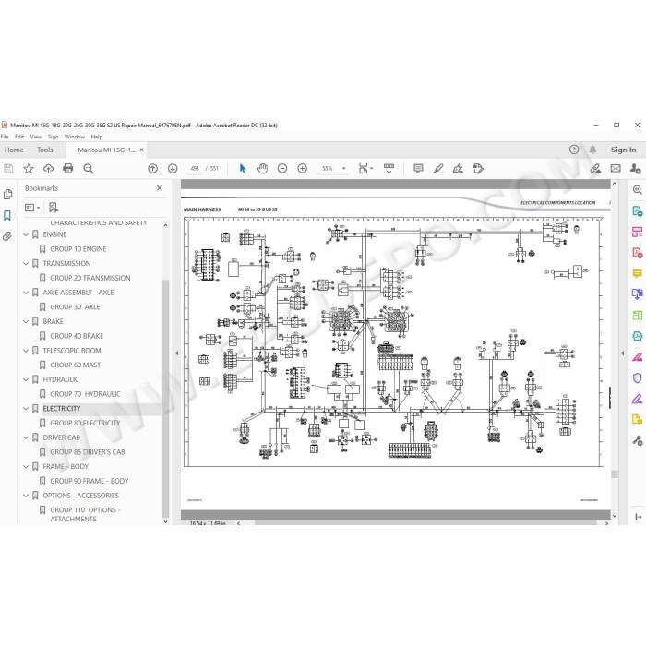Zoom out with minus button
The image size is (646, 646).
click(x=282, y=169)
